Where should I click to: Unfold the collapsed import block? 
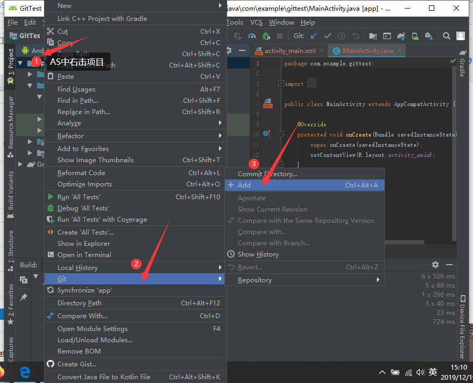281,84
